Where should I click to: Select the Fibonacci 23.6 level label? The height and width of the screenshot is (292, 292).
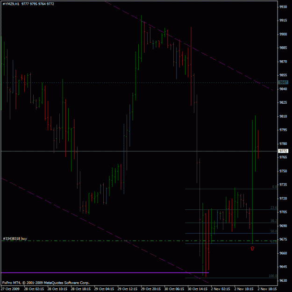click(x=274, y=207)
